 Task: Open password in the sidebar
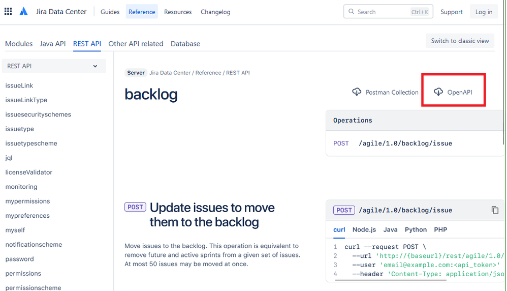pos(19,259)
